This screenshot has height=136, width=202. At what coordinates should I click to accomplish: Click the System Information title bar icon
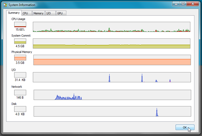[6, 5]
